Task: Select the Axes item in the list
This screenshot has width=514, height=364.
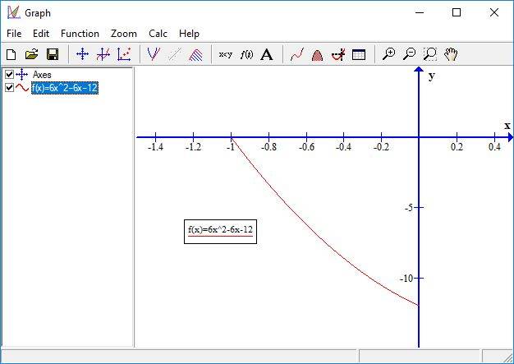Action: [41, 75]
